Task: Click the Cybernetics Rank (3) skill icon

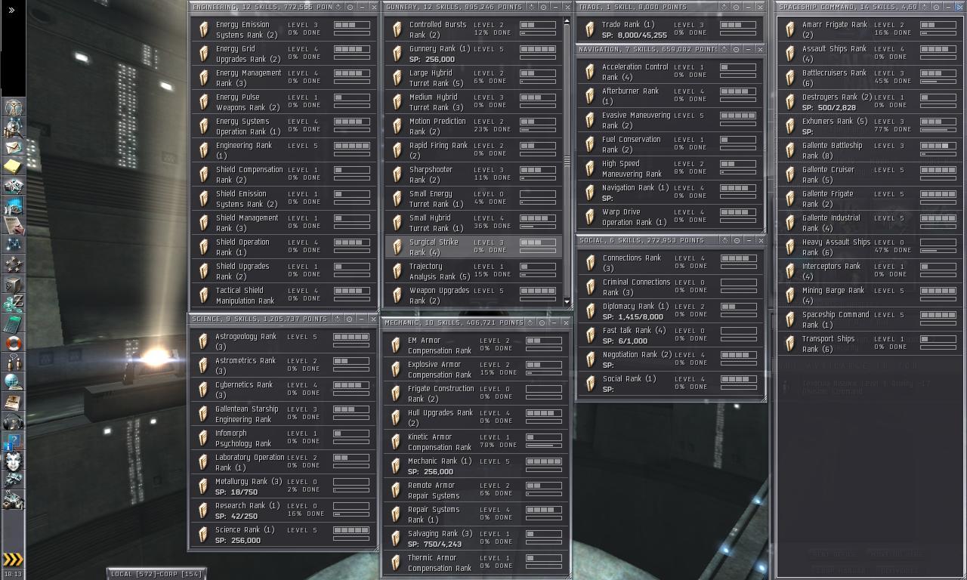Action: tap(202, 390)
